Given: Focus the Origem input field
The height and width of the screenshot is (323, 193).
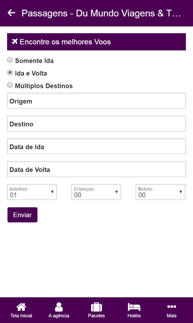Looking at the screenshot, I should [x=96, y=101].
